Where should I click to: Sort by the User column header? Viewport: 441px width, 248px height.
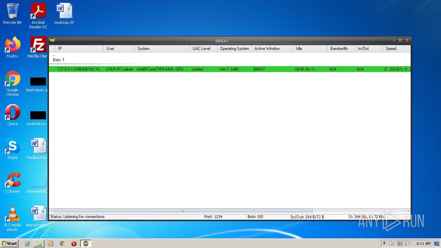tap(119, 49)
